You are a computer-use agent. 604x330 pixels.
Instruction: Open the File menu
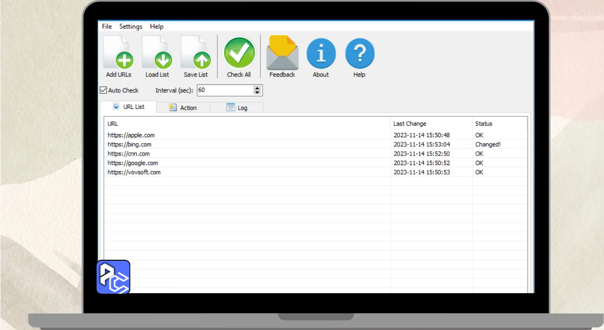pos(107,26)
